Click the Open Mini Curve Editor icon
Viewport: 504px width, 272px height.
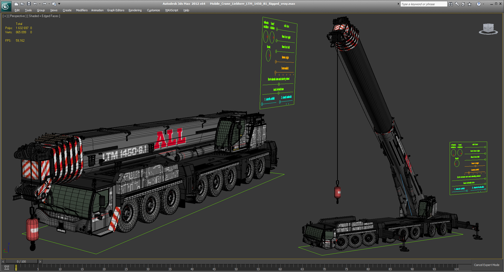coord(6,268)
